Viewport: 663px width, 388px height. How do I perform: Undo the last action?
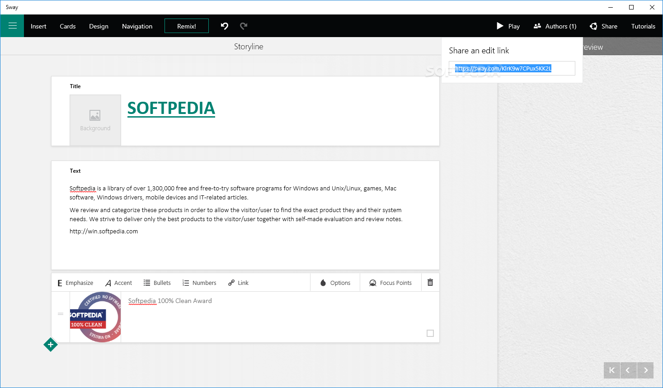click(224, 26)
